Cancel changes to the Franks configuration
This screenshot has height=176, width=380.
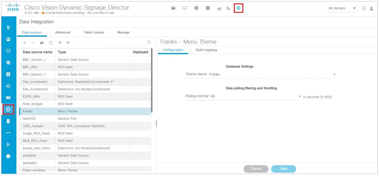coord(256,169)
